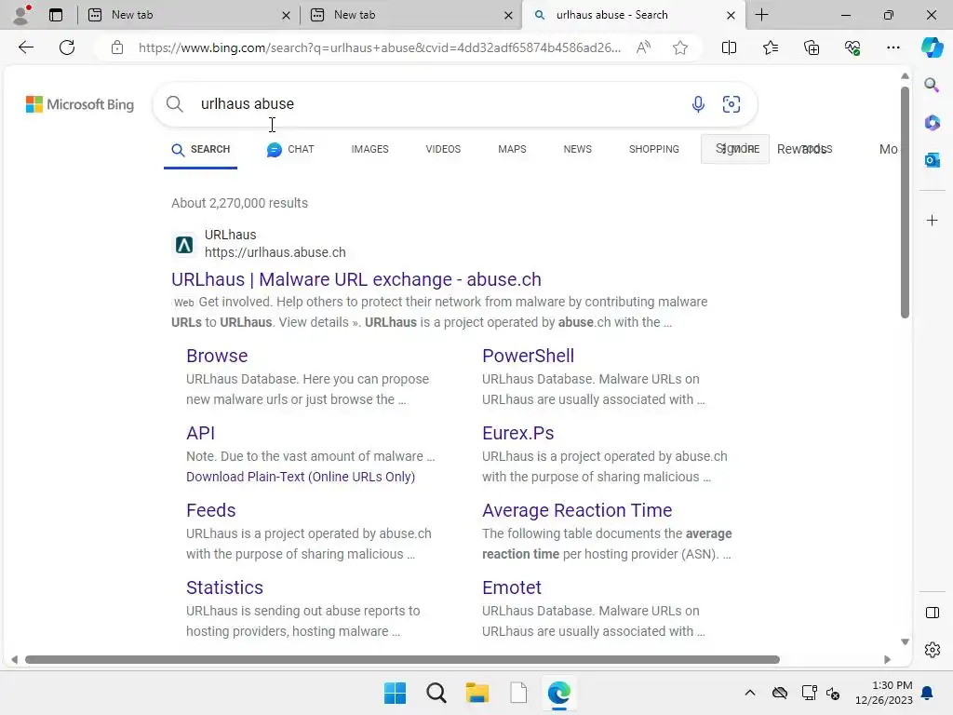Open sidebar Search icon

click(x=932, y=85)
